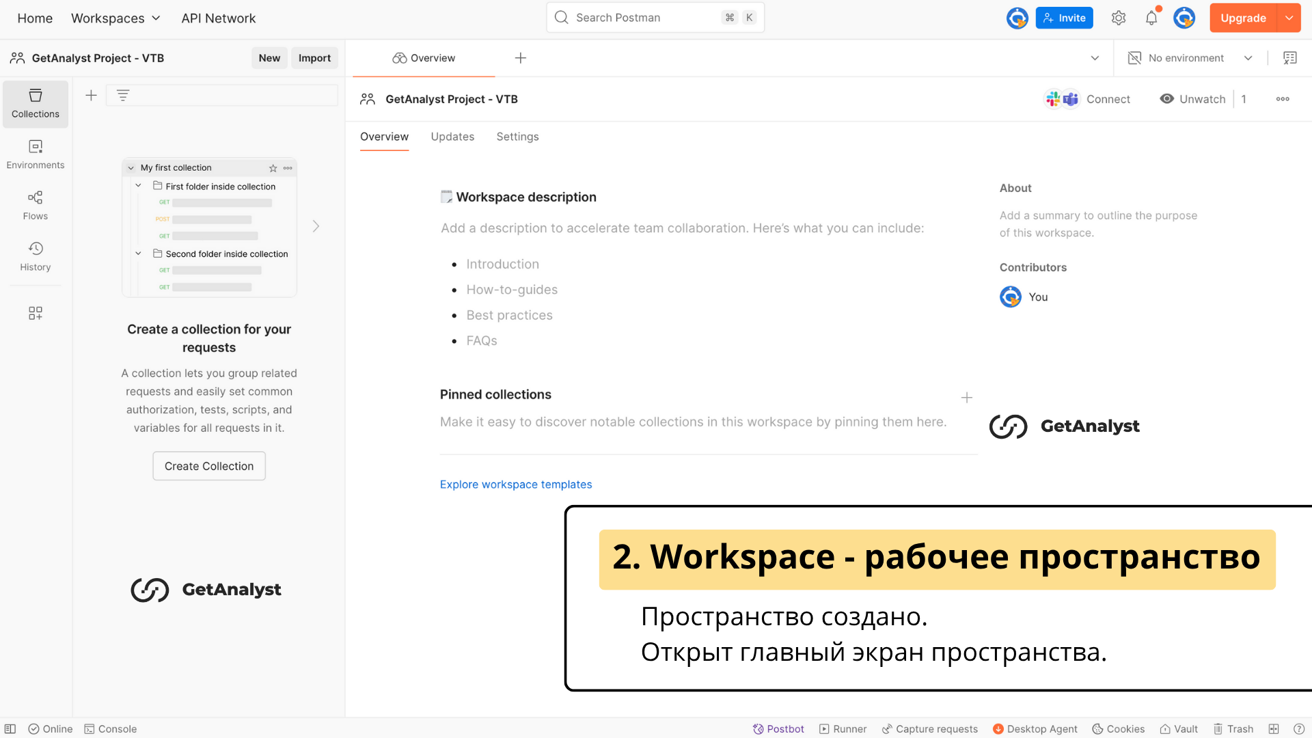This screenshot has height=738, width=1312.
Task: Collapse Second folder inside collection
Action: (x=138, y=254)
